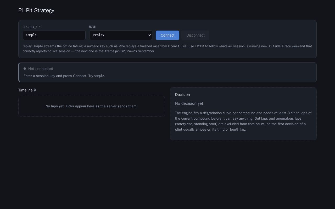
Task: Click the 9904 numeric key example in help text
Action: pyautogui.click(x=122, y=46)
